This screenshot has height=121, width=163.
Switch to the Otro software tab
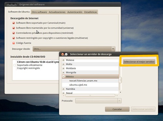click(x=39, y=12)
